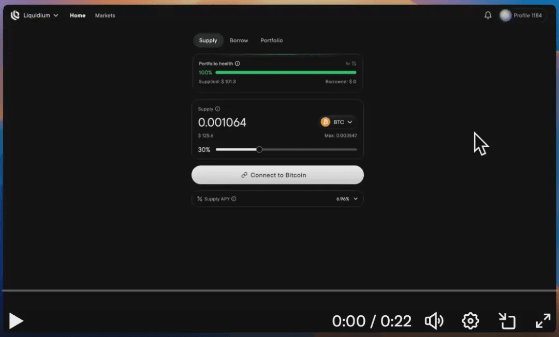The height and width of the screenshot is (337, 559).
Task: Click the $ 125.6 value text
Action: coord(205,135)
